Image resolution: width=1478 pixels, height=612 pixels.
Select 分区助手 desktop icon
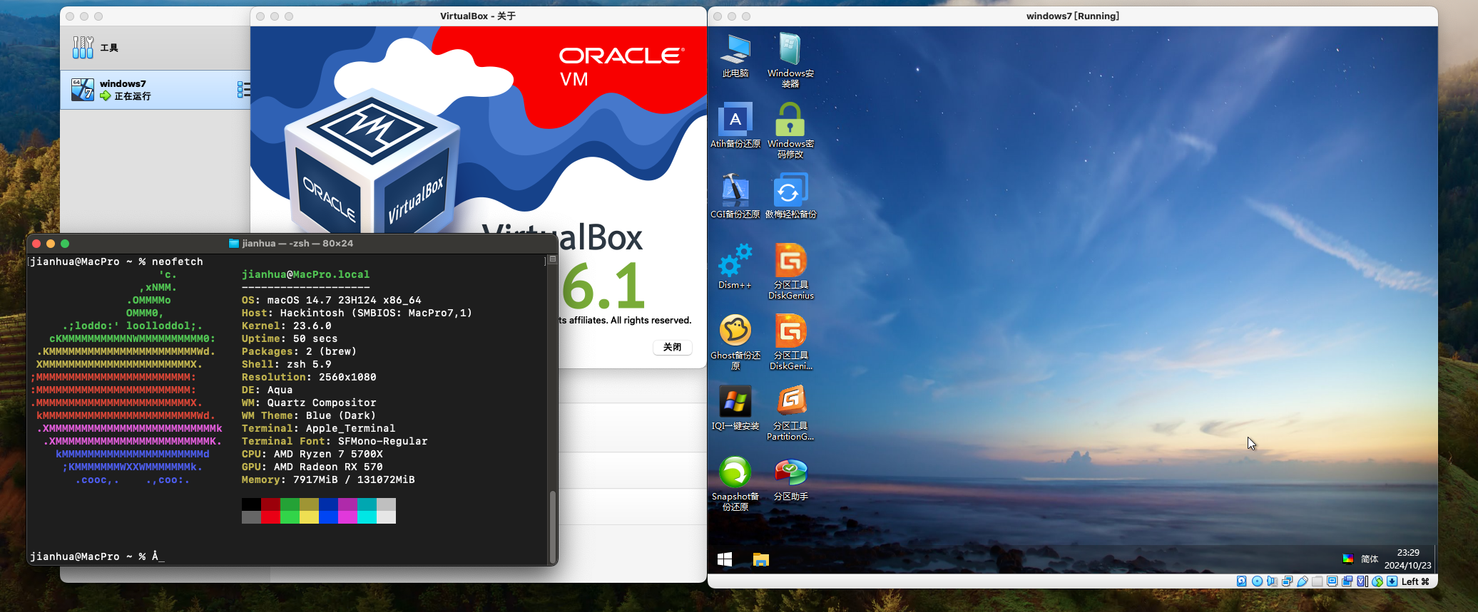[790, 478]
